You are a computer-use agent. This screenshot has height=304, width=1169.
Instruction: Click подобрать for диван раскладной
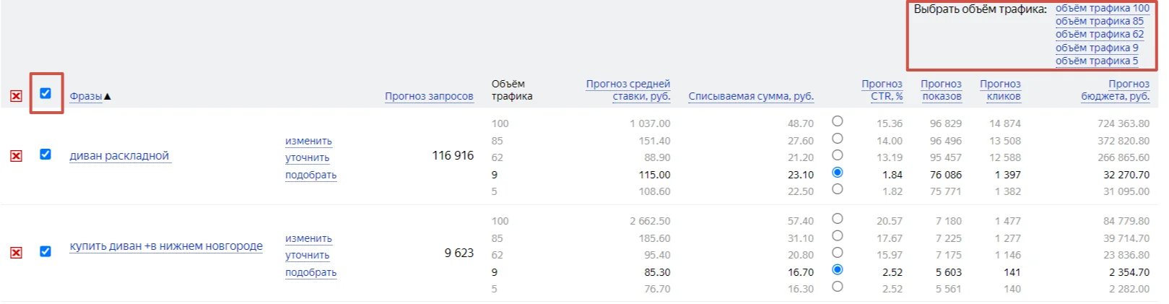point(311,175)
